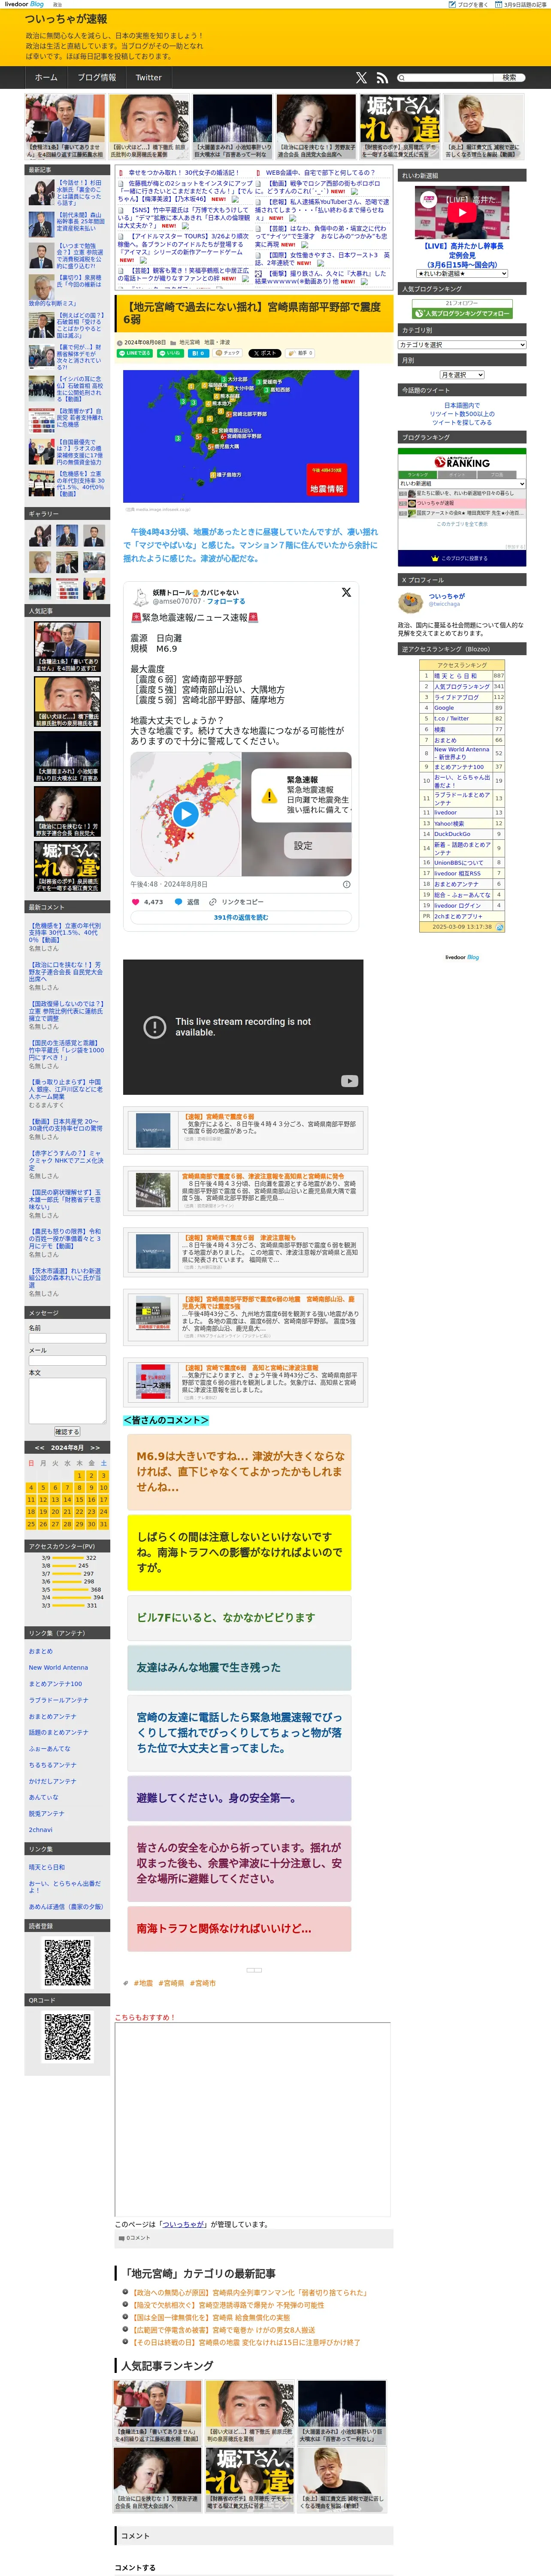Click the X ポスト share button
The width and height of the screenshot is (551, 2576).
(265, 353)
